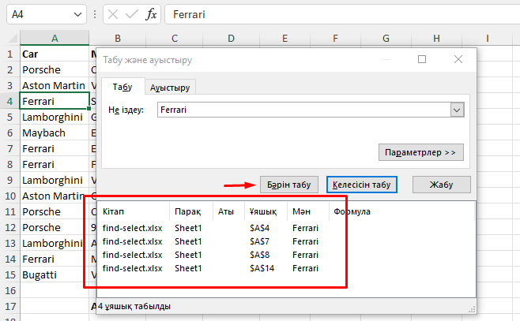Viewport: 520px width, 321px height.
Task: Select column C header
Action: (x=175, y=39)
